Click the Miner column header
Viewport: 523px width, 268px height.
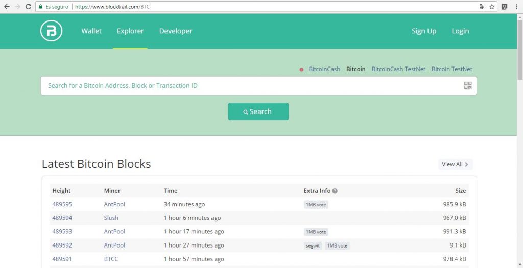pos(112,191)
